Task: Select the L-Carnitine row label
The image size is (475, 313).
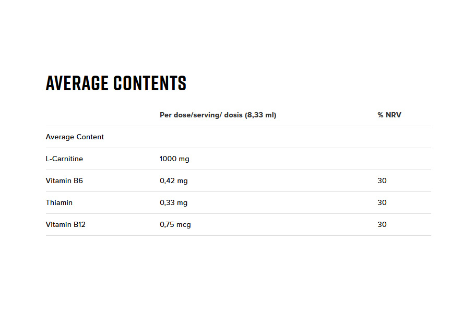Action: [x=64, y=159]
